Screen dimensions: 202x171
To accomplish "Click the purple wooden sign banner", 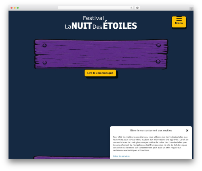I will click(x=101, y=54).
